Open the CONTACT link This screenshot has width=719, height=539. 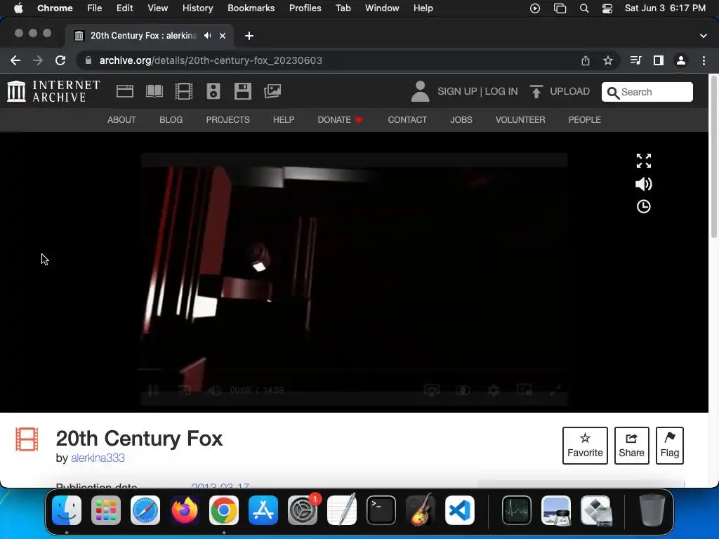(407, 119)
